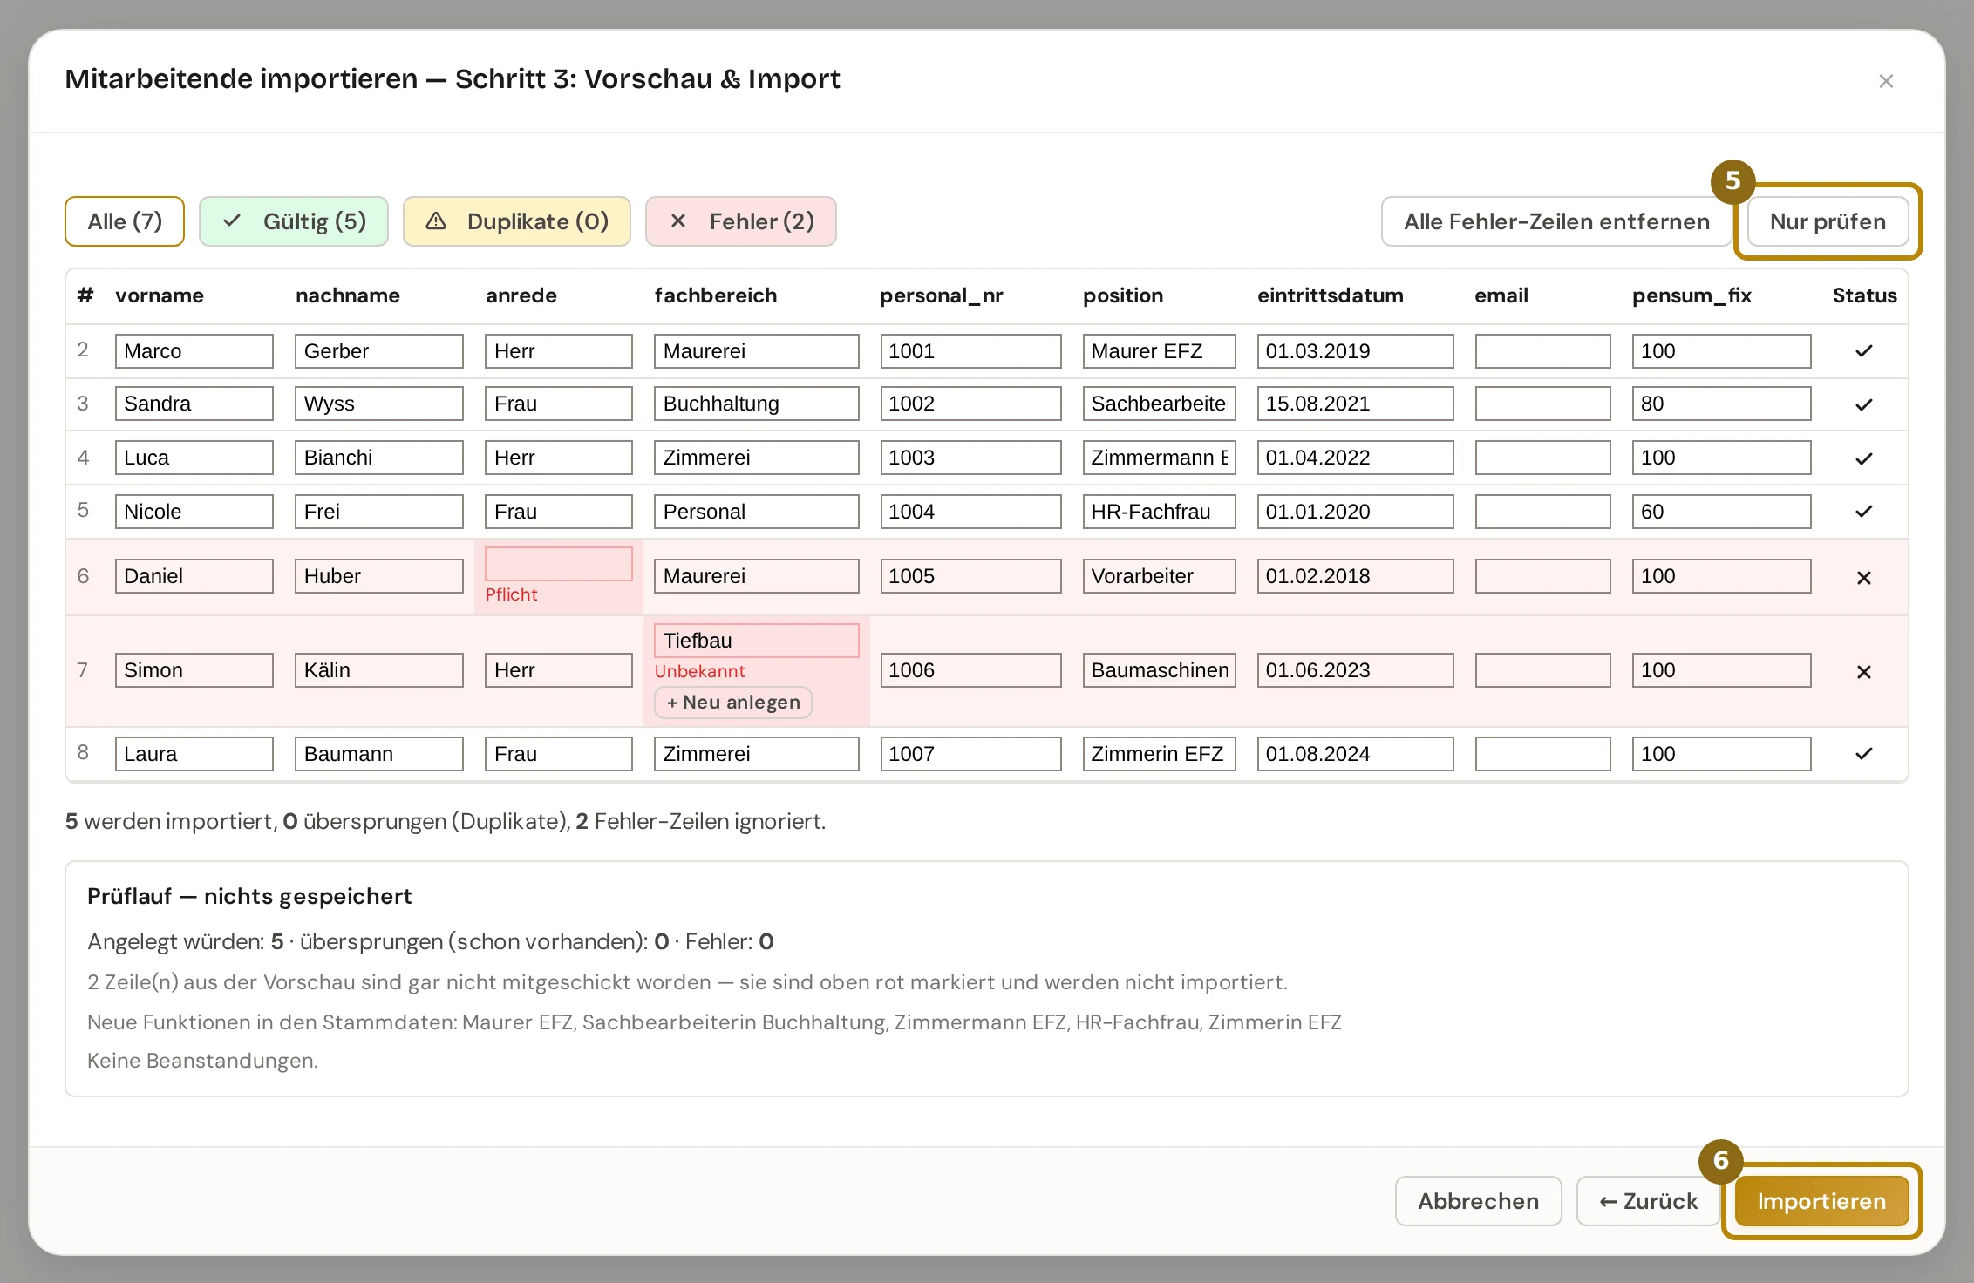Click the checkmark status in Luca's row
This screenshot has width=1974, height=1283.
[x=1864, y=459]
